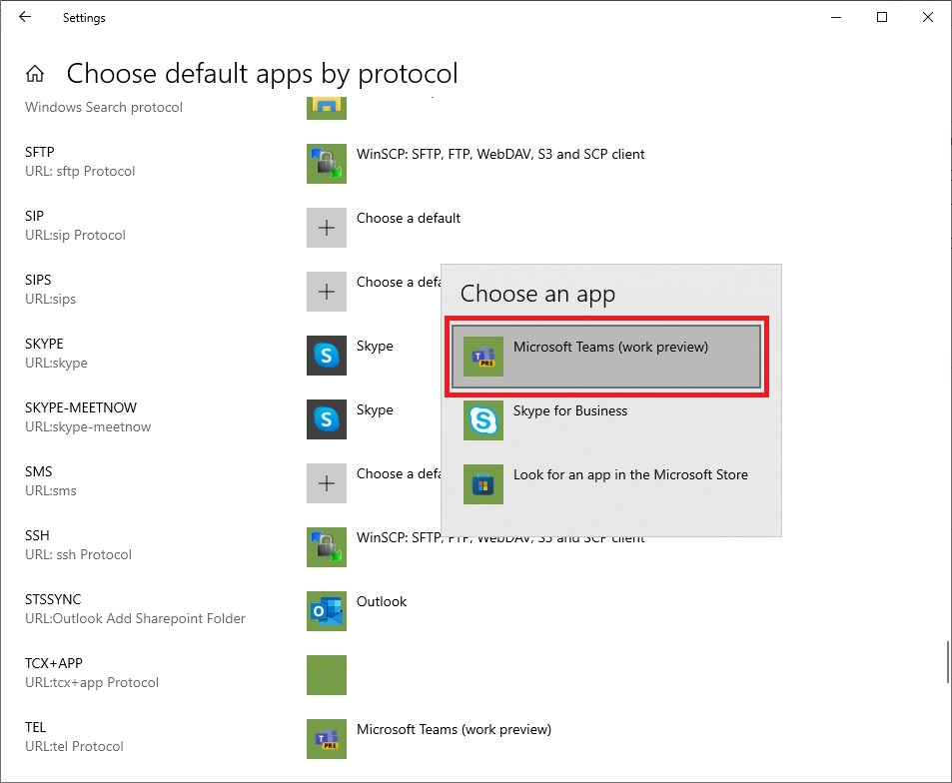
Task: Click the SKYPE-MEETNOW protocol name
Action: coord(81,407)
